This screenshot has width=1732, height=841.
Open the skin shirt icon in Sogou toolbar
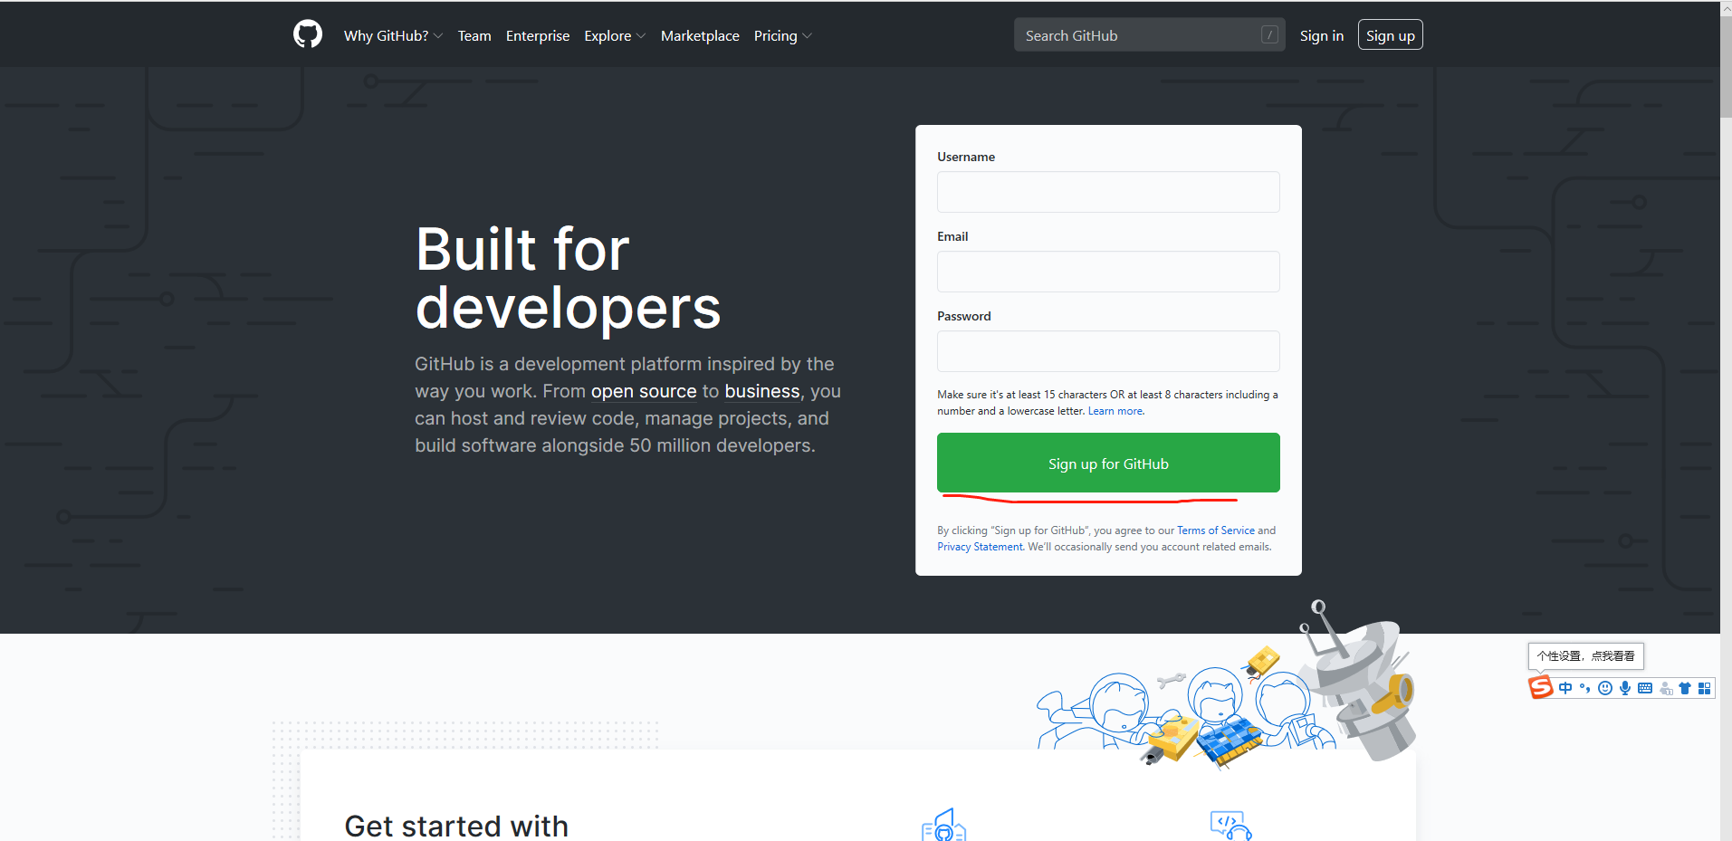(1685, 688)
